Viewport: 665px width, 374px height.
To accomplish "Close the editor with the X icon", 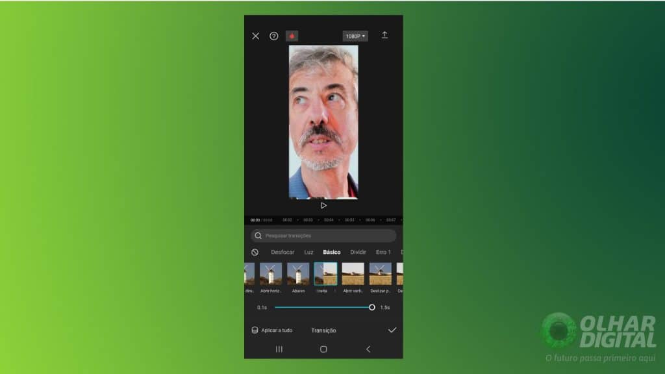I will pos(255,36).
